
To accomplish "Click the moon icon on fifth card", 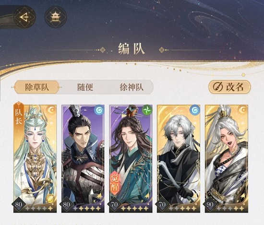I will pos(242,110).
